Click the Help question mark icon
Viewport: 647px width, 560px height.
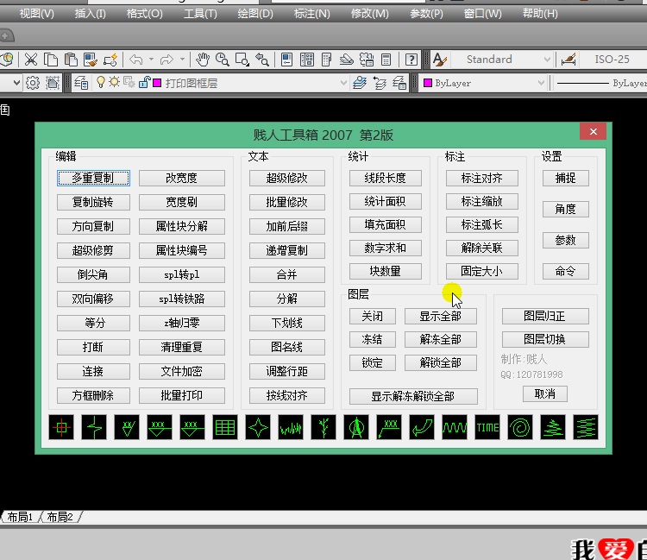[411, 60]
